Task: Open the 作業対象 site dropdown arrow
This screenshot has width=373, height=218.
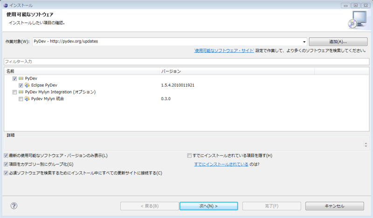Action: point(304,42)
